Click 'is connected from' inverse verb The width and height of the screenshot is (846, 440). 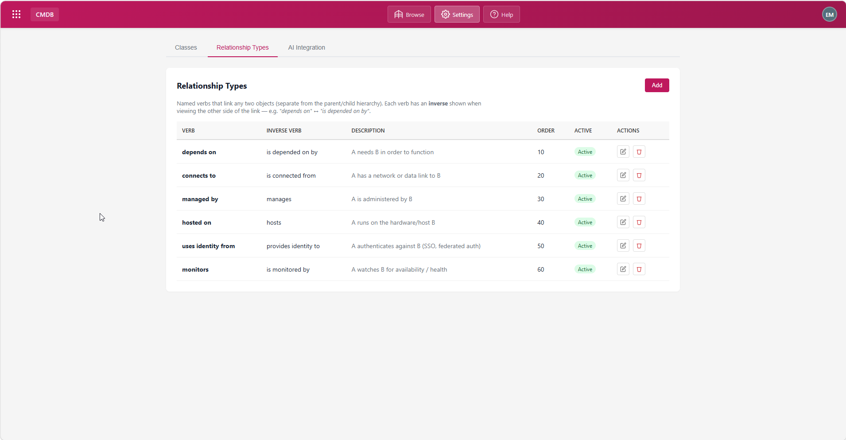click(x=291, y=175)
